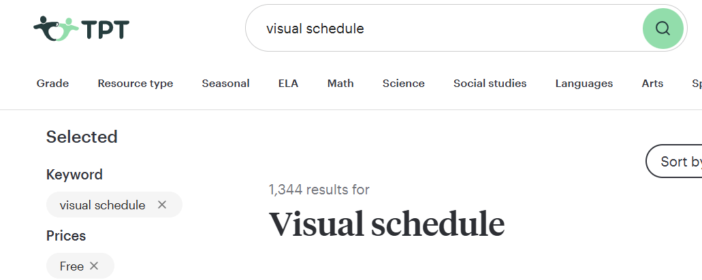This screenshot has width=702, height=280.
Task: Open the Languages menu
Action: [584, 84]
